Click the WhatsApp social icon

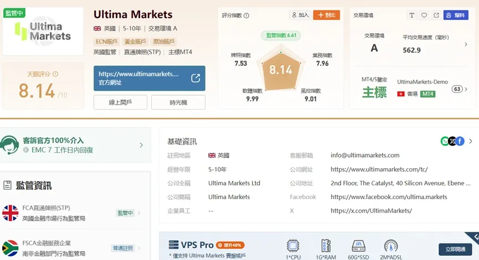445,141
